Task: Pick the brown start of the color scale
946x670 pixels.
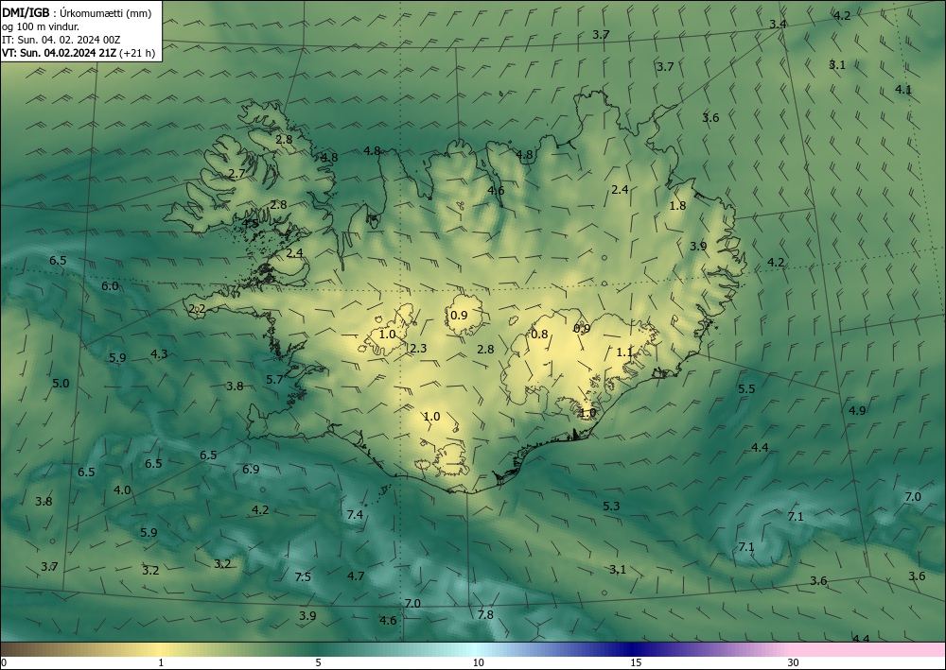Action: click(18, 649)
